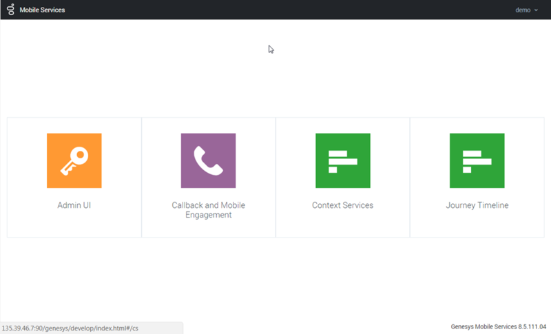Click blank space below the Context Services label
Screen dimensions: 551x334
342,226
